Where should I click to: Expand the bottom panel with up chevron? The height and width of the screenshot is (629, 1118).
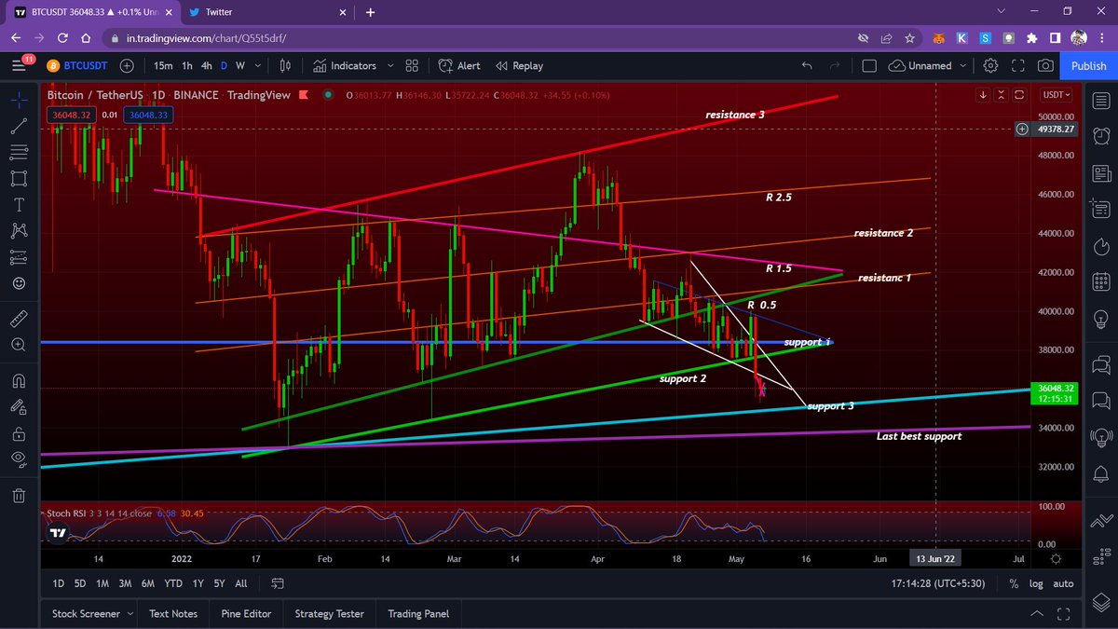[x=1037, y=613]
